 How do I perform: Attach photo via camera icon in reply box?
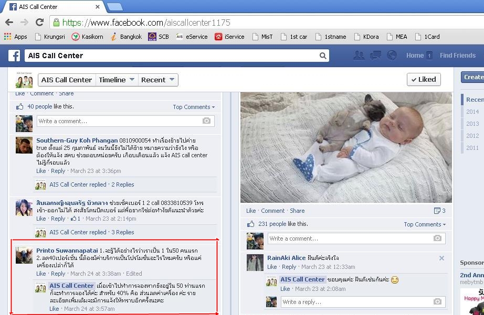click(437, 302)
